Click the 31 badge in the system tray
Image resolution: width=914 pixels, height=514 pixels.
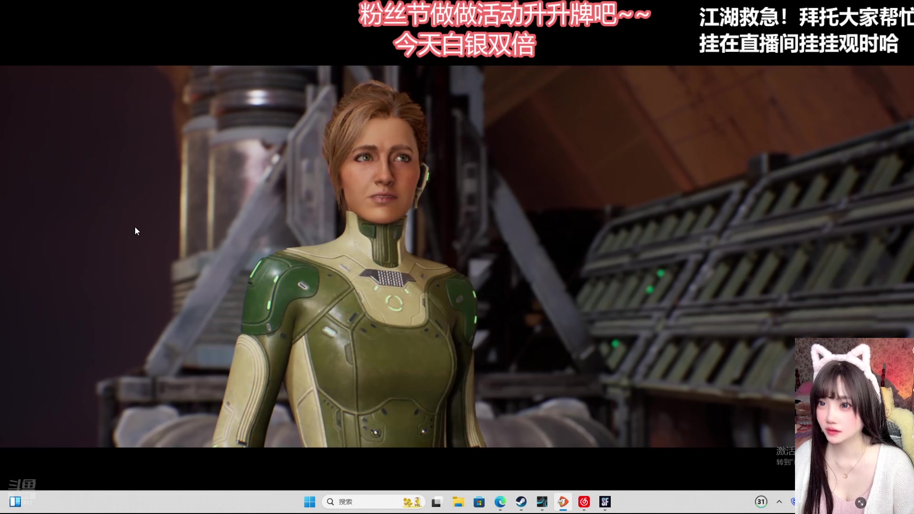(761, 502)
